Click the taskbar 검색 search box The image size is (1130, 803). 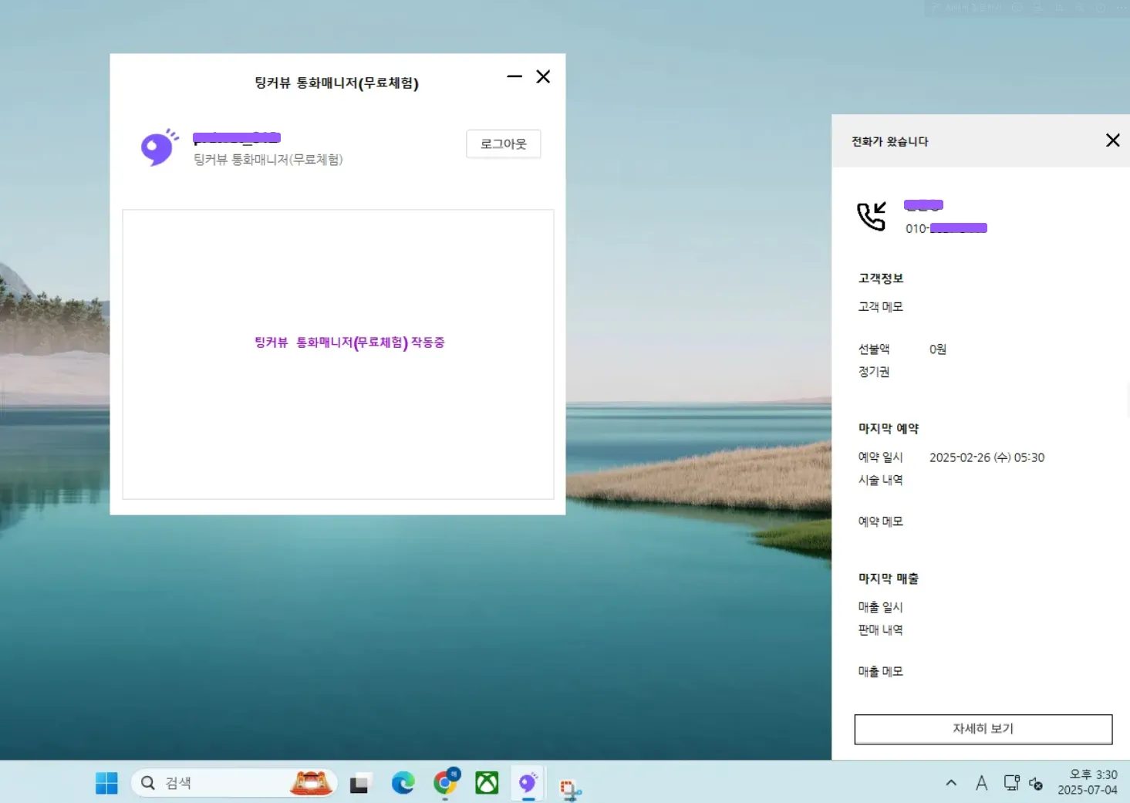point(234,783)
